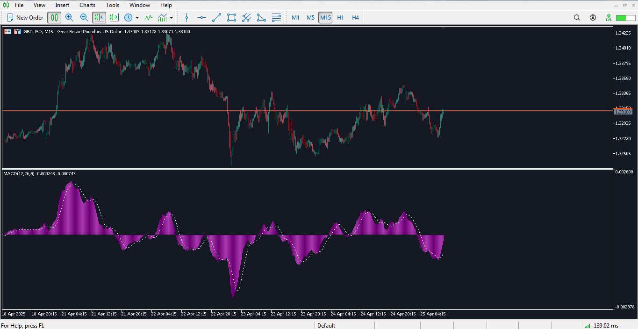Screen dimensions: 638x329
Task: Open the search magnifier icon
Action: [577, 18]
